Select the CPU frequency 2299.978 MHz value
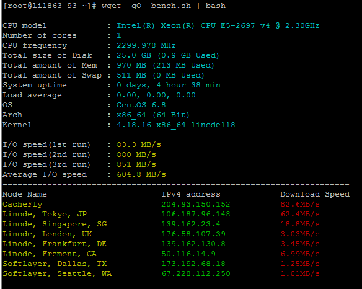362x289 pixels. 146,45
